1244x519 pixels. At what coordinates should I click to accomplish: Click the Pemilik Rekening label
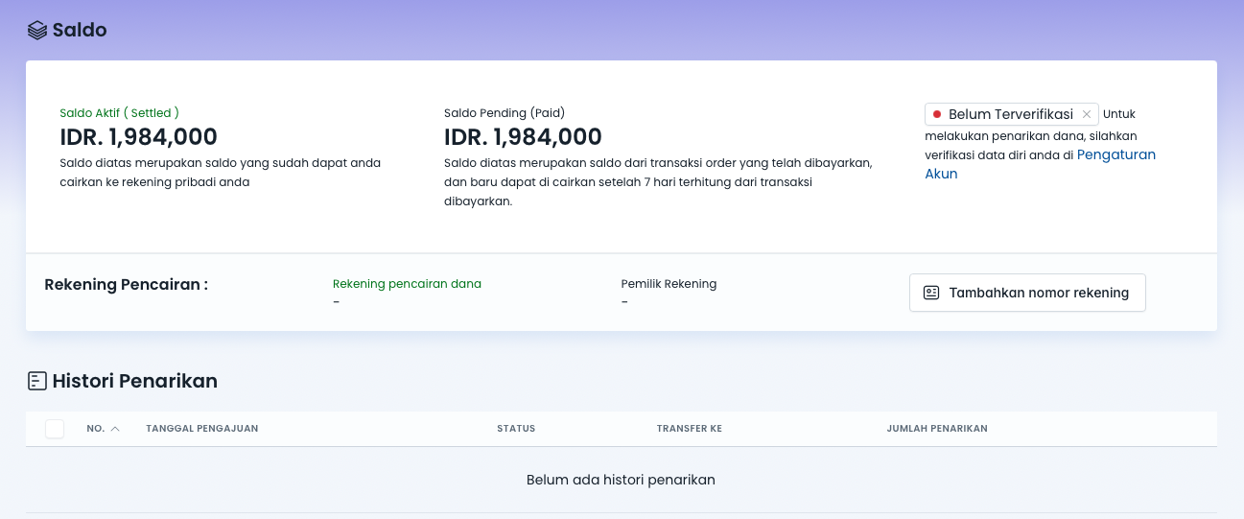click(x=669, y=284)
